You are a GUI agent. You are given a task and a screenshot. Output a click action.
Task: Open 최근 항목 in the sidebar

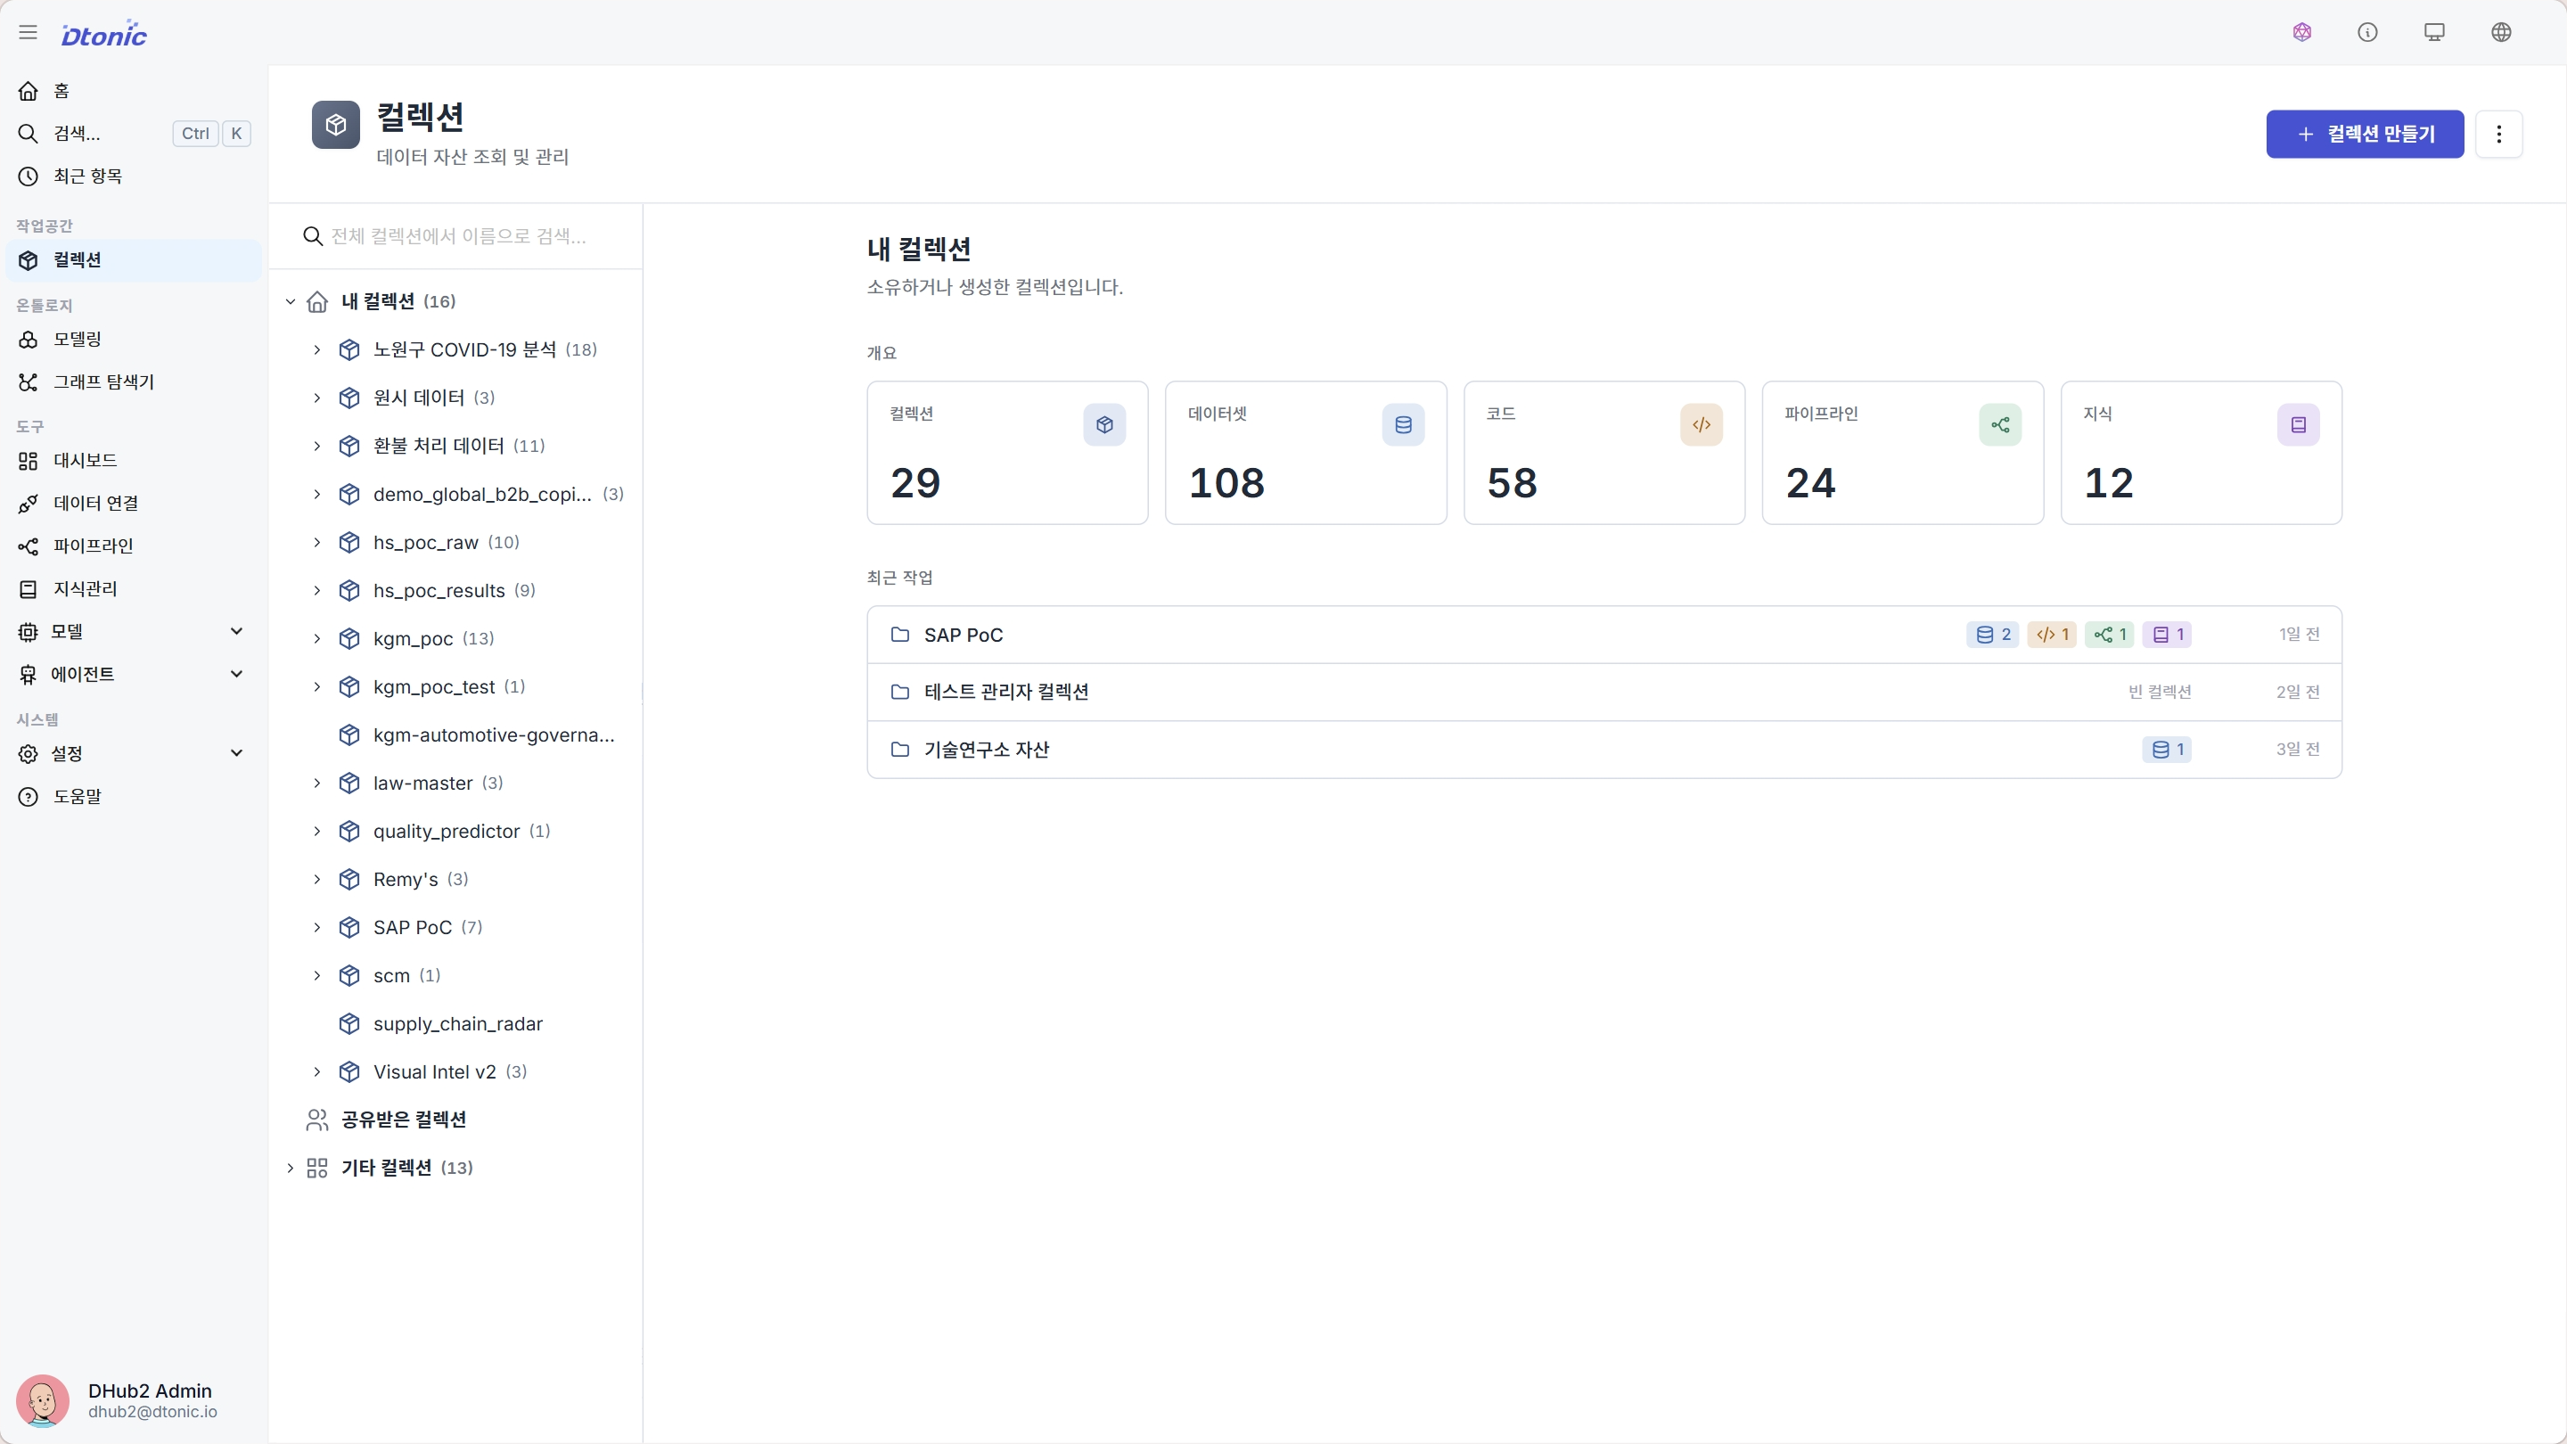click(x=134, y=176)
